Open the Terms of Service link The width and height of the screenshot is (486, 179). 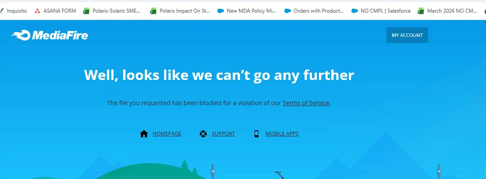[305, 103]
